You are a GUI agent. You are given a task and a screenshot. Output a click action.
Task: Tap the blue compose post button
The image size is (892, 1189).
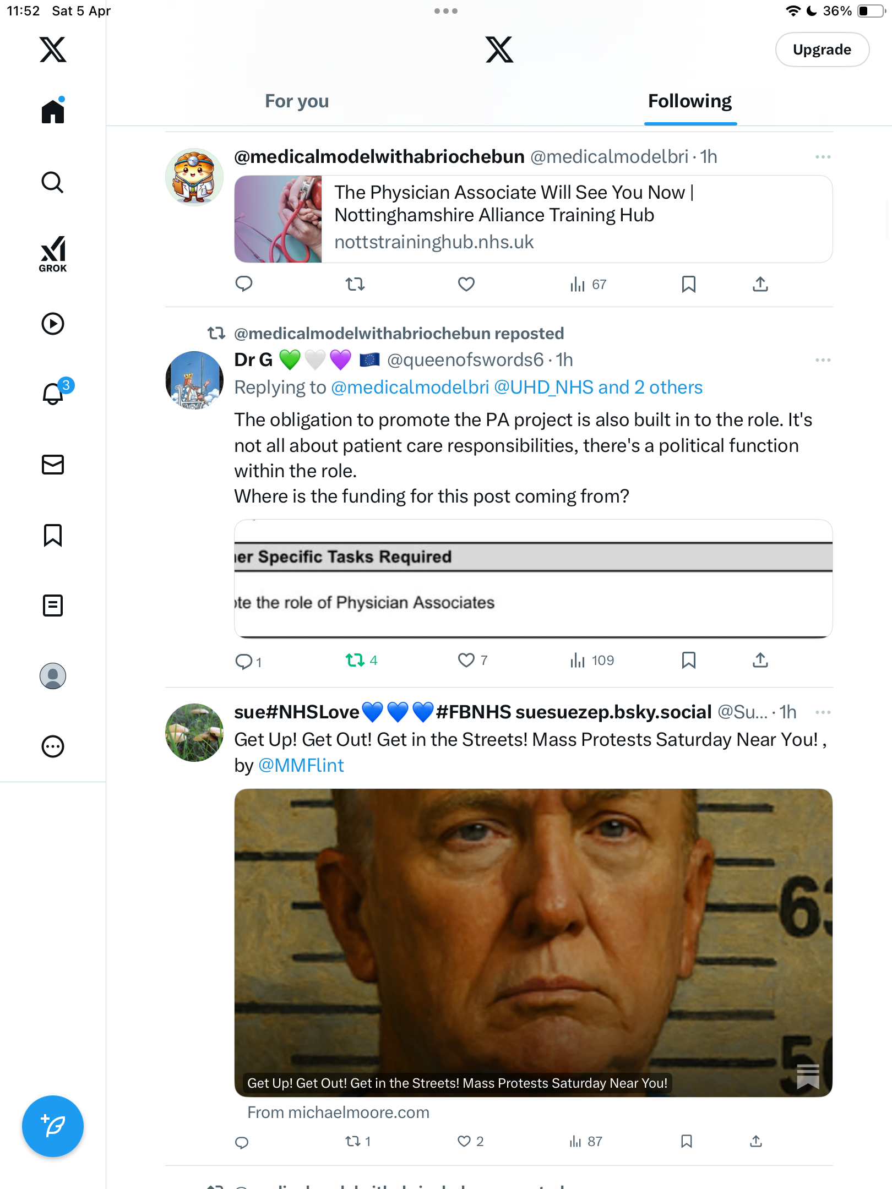click(x=53, y=1126)
